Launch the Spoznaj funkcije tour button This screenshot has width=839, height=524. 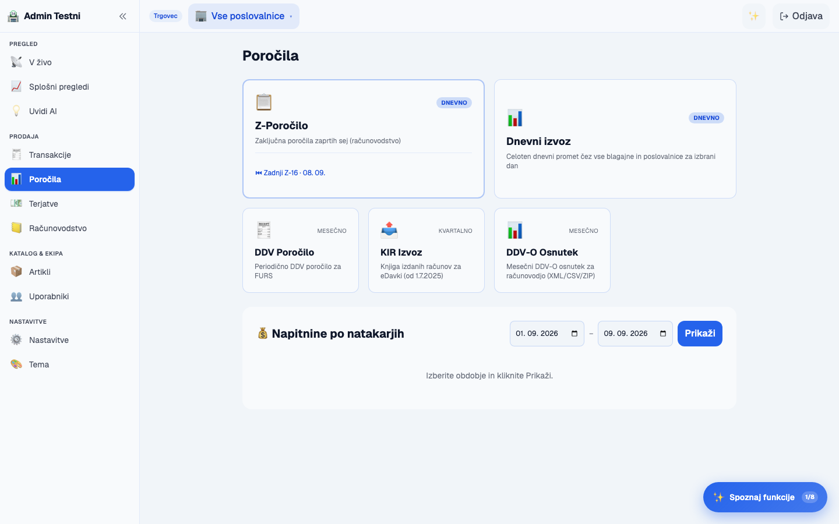pos(765,497)
